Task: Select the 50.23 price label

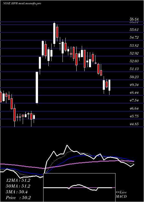Action: (x=134, y=77)
